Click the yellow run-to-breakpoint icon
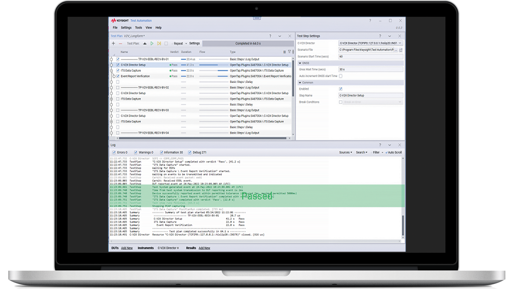The image size is (514, 289). tap(159, 43)
